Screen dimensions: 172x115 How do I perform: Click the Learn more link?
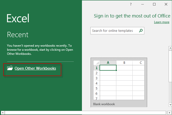click(162, 22)
